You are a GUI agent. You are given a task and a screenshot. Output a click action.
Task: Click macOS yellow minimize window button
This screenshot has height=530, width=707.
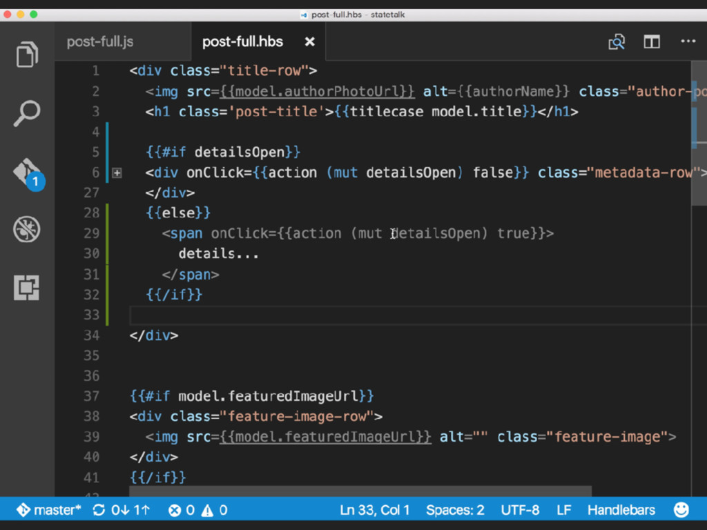pos(20,14)
